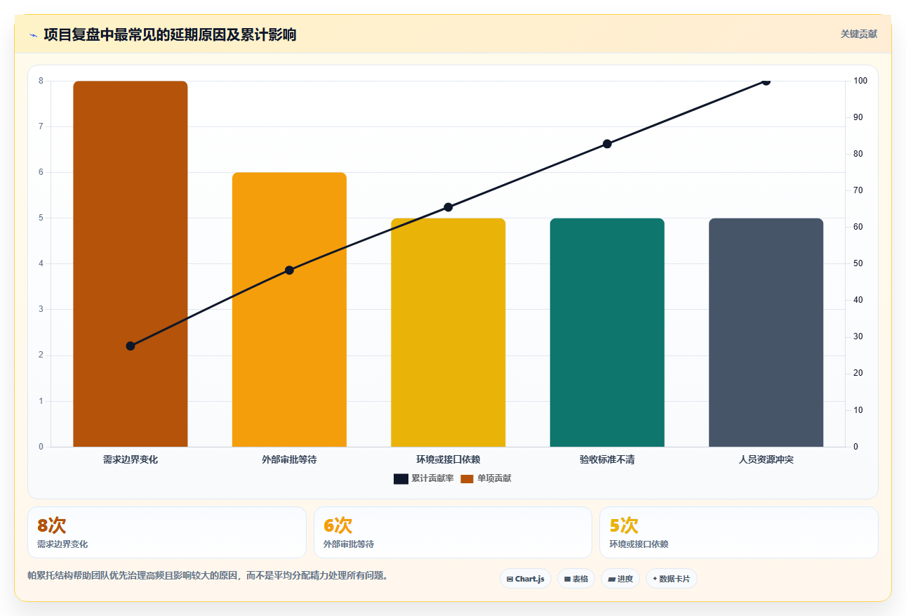906x616 pixels.
Task: Select the yellow 环境或接口依赖 bar
Action: pyautogui.click(x=448, y=332)
